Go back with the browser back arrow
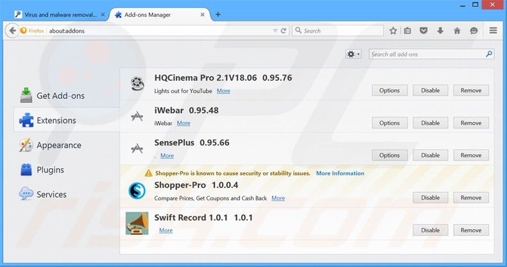 pos(12,31)
